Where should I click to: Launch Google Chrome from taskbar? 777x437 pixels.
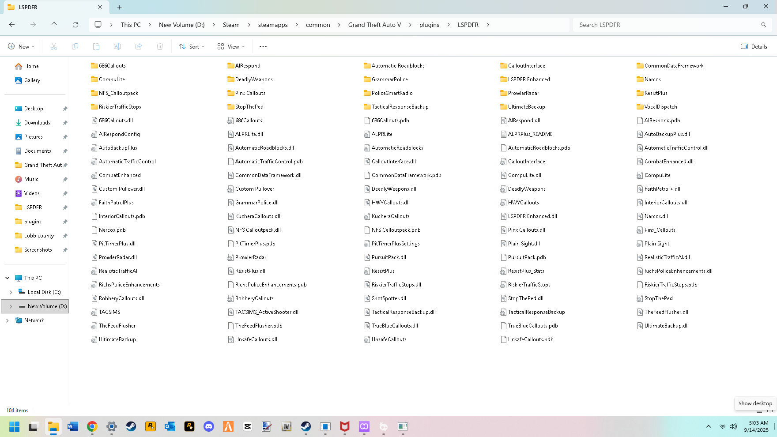pos(92,426)
